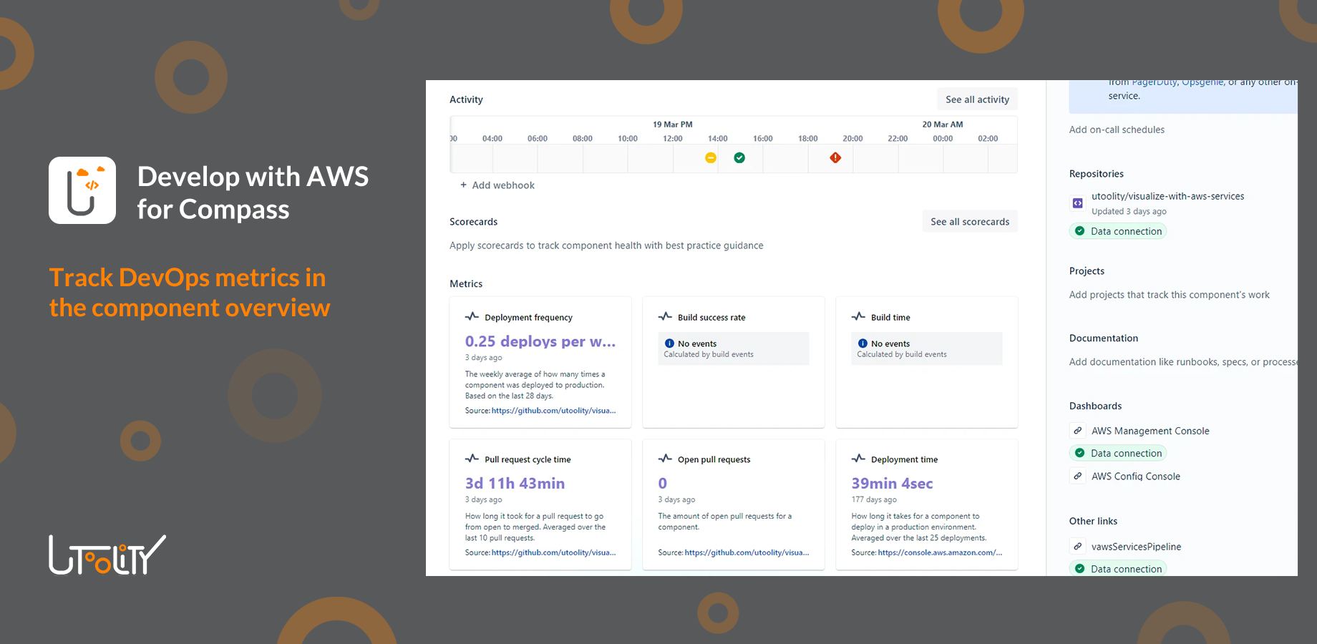Click the yellow paused event marker on the activity timeline
The height and width of the screenshot is (644, 1317).
[x=710, y=157]
